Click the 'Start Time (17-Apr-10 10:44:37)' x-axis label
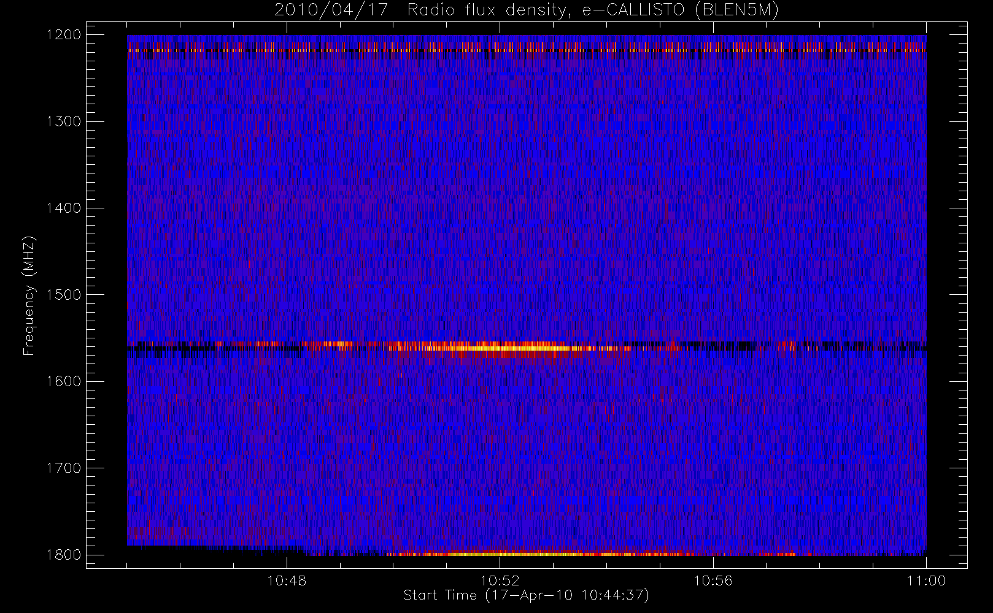 [526, 595]
